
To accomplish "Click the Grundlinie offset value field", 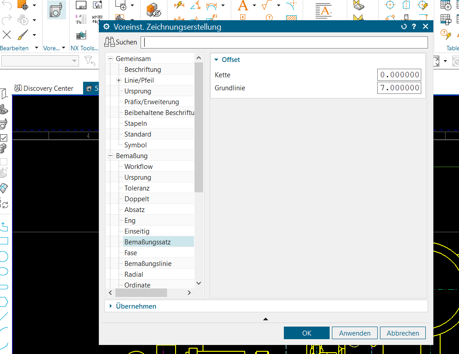I will [399, 88].
